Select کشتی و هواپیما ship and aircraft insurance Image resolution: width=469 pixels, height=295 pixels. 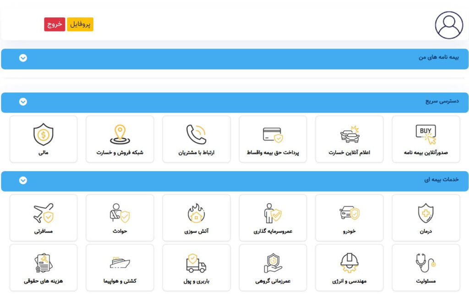pos(120,267)
